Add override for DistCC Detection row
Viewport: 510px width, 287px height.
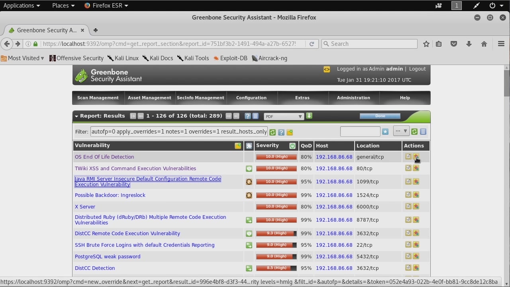(416, 268)
